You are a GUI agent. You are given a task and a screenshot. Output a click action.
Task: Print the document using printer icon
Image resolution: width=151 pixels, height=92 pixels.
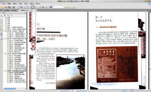[x=14, y=7]
